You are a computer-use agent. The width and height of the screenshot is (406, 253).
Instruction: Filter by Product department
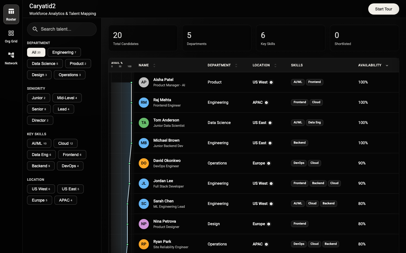coord(78,64)
